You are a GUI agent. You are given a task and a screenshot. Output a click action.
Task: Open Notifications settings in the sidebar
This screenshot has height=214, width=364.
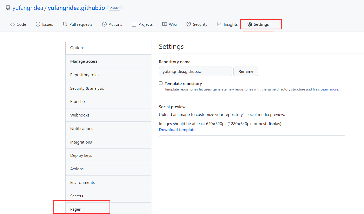(108, 128)
